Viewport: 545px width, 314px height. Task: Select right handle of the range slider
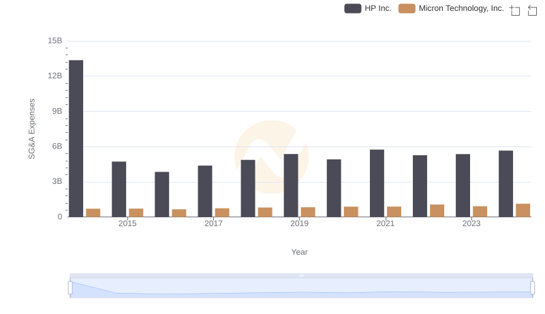(x=532, y=288)
